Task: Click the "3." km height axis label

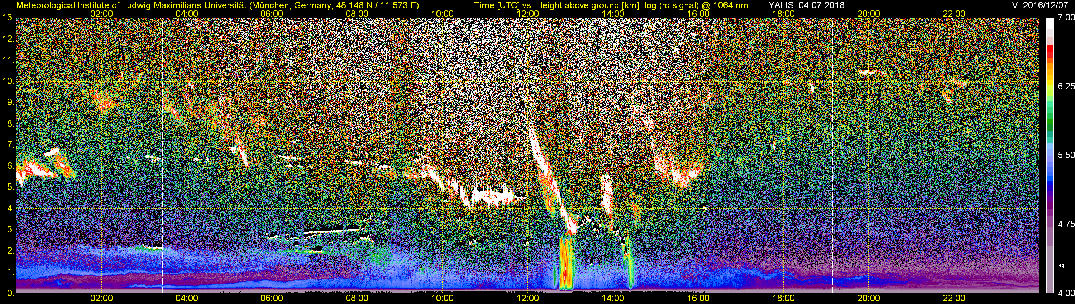Action: 10,230
